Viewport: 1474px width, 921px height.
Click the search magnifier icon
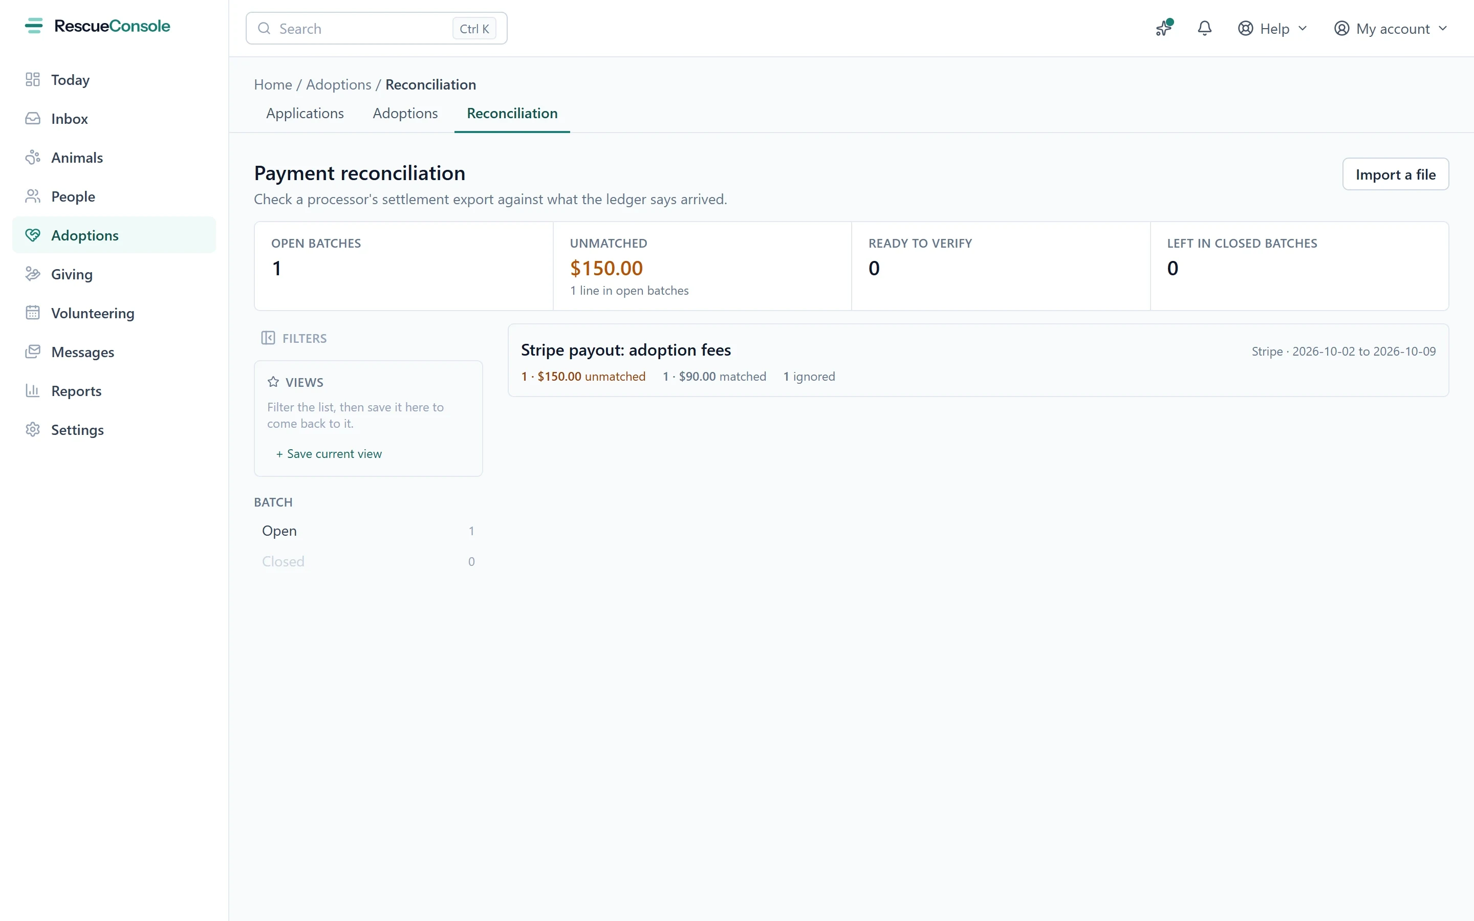coord(264,29)
